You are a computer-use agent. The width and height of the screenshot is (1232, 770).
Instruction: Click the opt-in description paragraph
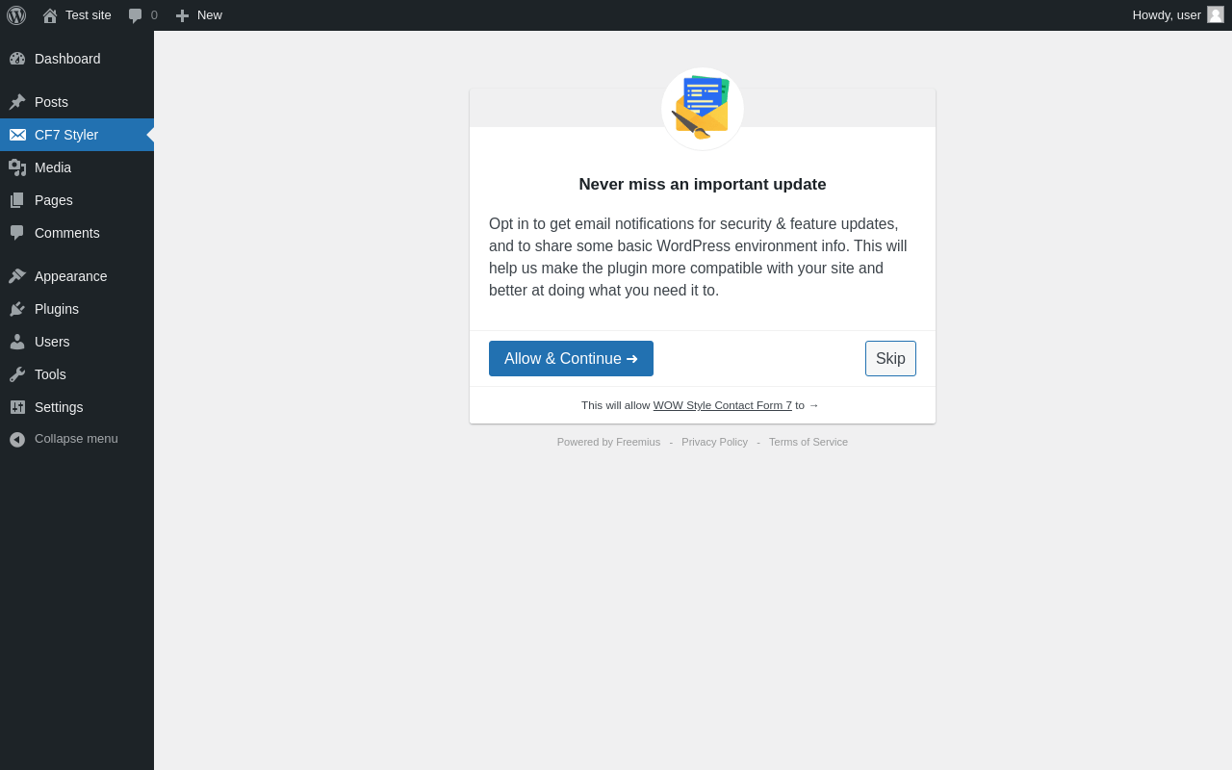(703, 257)
